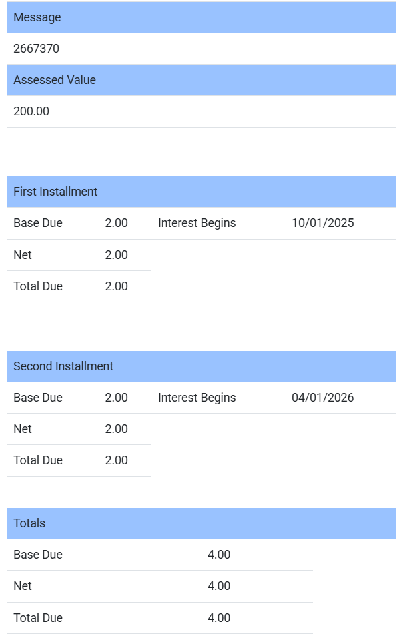Screen dimensions: 401x636
Task: Select Second Installment's Base Due amount
Action: pos(117,398)
